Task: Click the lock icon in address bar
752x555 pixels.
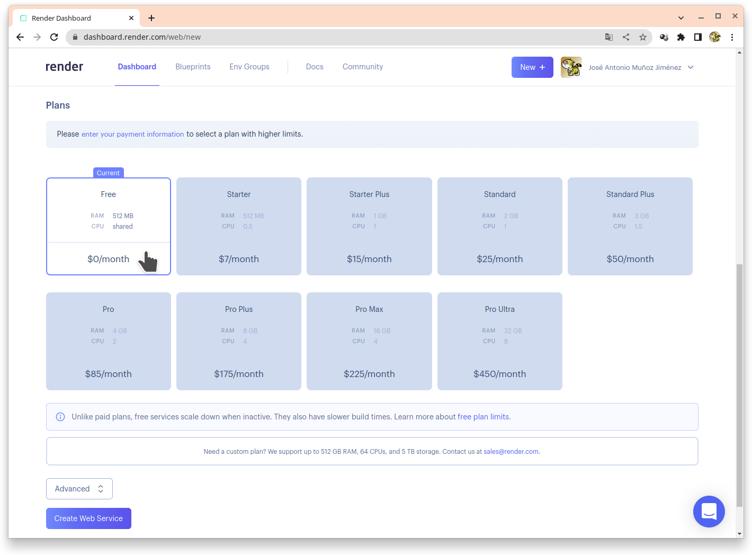Action: [x=75, y=37]
